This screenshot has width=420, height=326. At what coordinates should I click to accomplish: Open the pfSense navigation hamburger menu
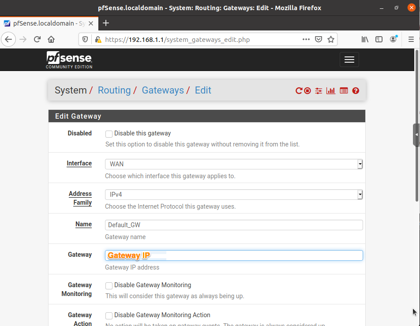(x=349, y=59)
